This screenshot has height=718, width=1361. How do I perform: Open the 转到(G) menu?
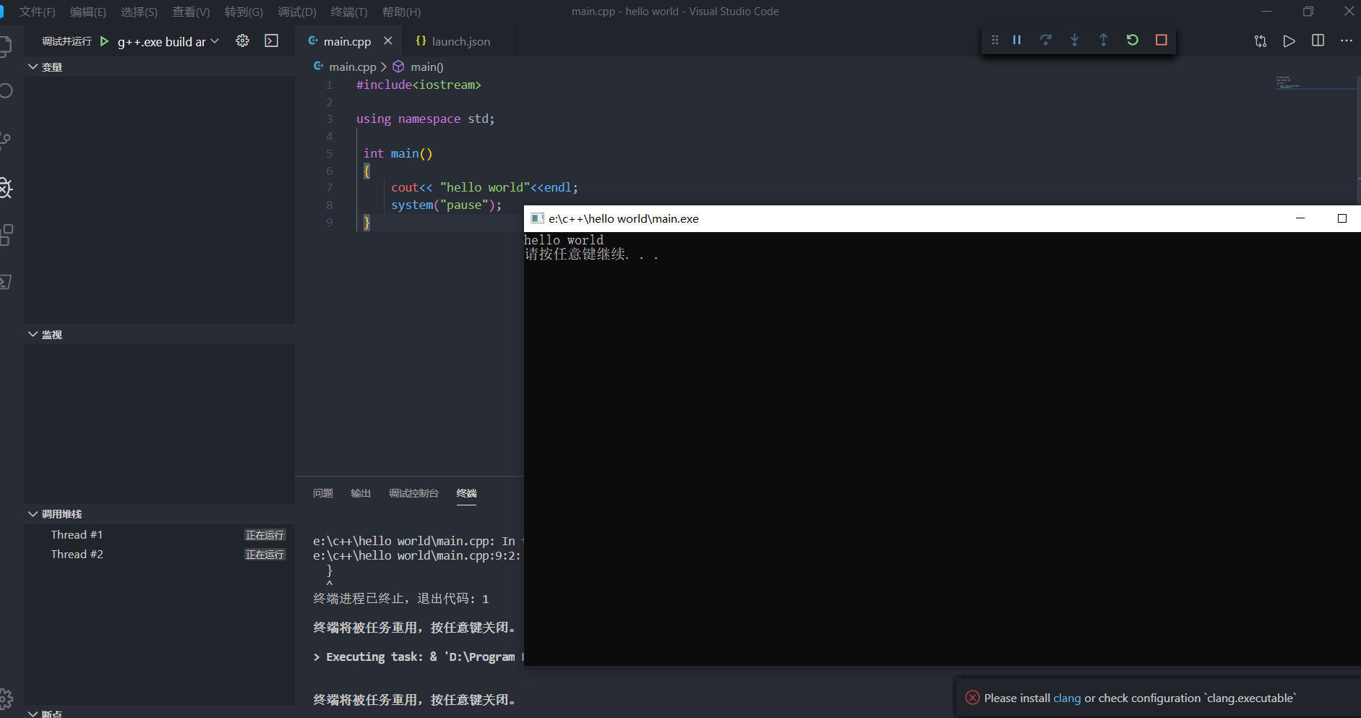(244, 12)
